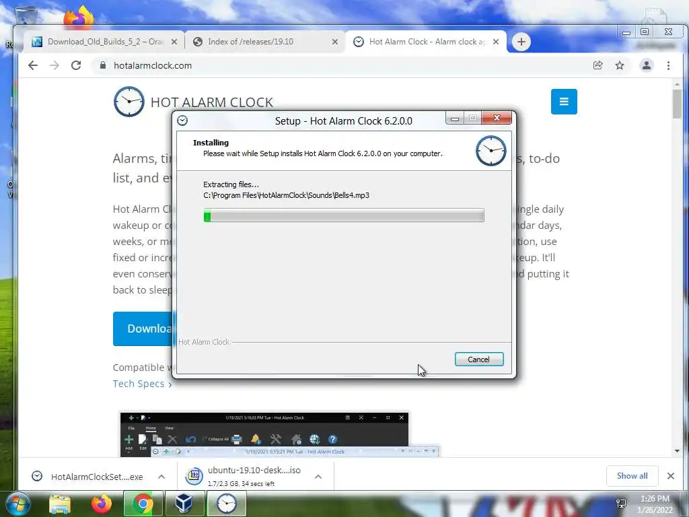Open the Chrome profile avatar
The image size is (689, 517).
(647, 65)
